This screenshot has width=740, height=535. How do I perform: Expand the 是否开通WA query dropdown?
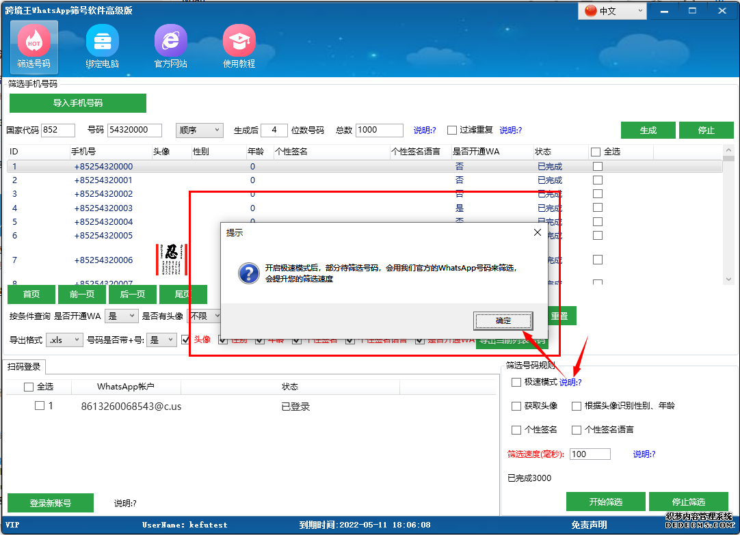tap(122, 316)
